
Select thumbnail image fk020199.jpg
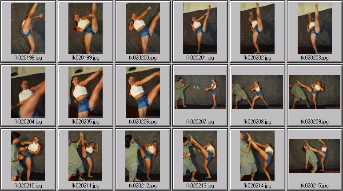click(x=86, y=28)
